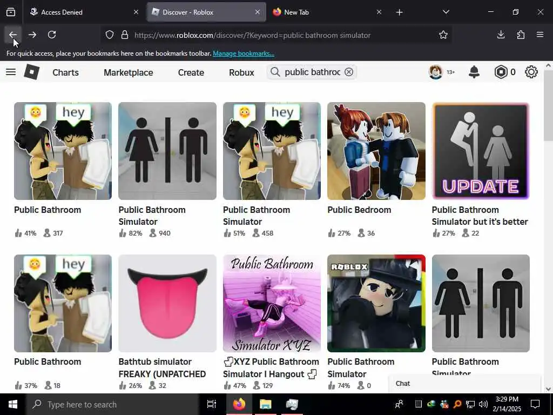Go to Roblox home via logo

32,72
